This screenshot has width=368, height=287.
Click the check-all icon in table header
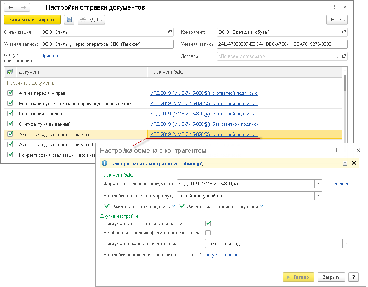10,72
